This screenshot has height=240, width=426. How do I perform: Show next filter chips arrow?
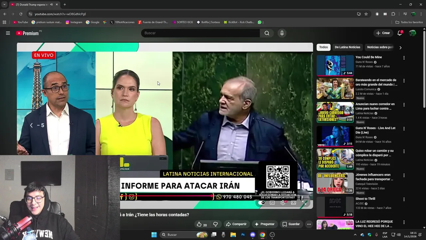400,48
